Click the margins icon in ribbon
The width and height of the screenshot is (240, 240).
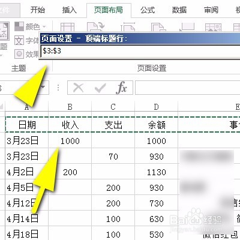click(67, 27)
